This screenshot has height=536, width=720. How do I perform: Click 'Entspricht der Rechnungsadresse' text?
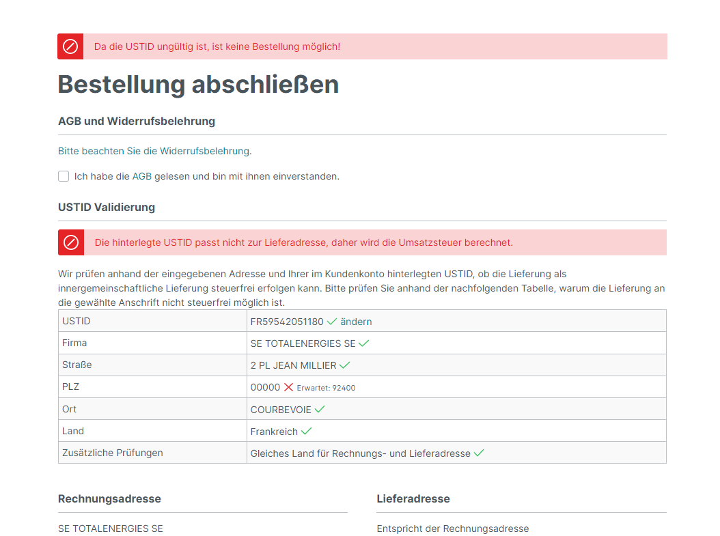(453, 528)
